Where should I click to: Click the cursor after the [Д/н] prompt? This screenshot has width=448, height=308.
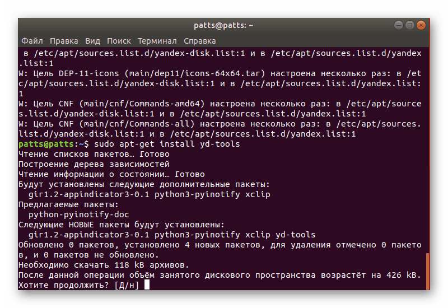(147, 285)
